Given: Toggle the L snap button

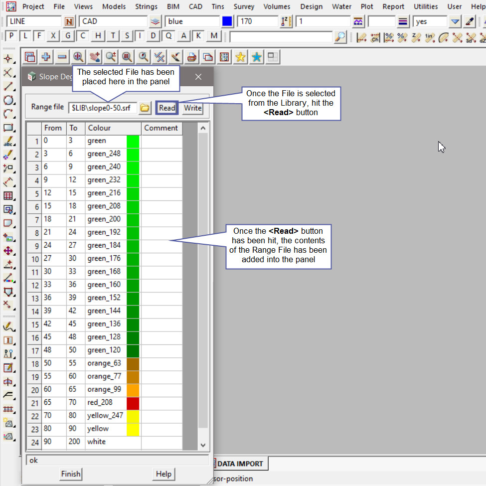Looking at the screenshot, I should (25, 36).
